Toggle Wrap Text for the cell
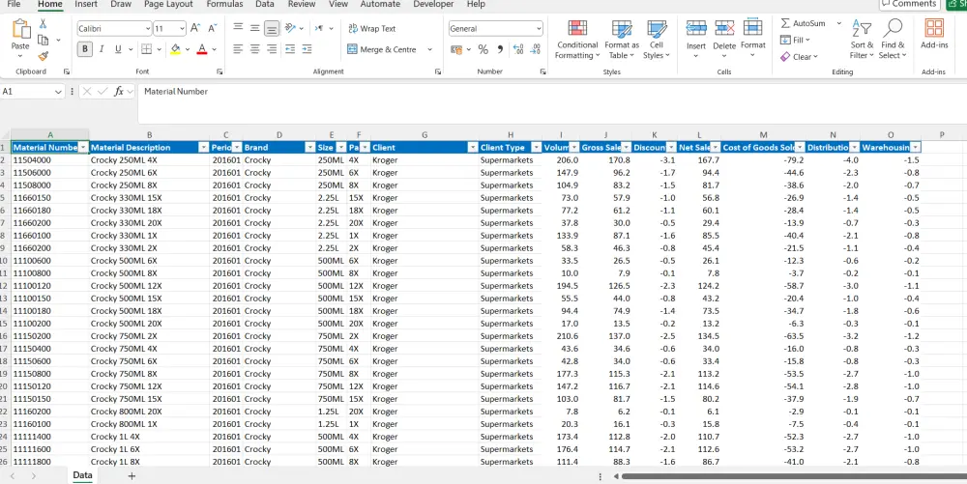This screenshot has height=484, width=967. click(371, 29)
